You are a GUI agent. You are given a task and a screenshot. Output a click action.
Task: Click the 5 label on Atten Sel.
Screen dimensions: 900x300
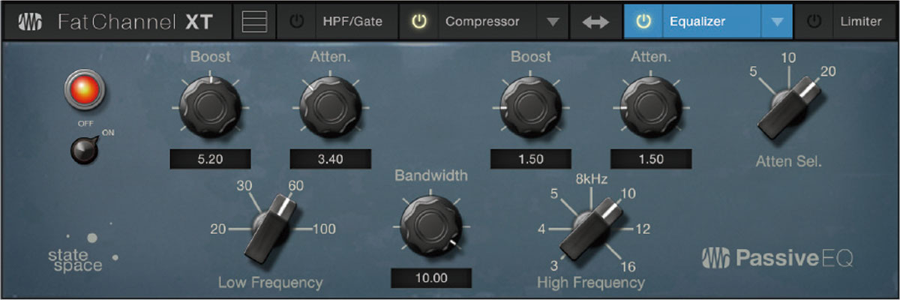coord(753,72)
